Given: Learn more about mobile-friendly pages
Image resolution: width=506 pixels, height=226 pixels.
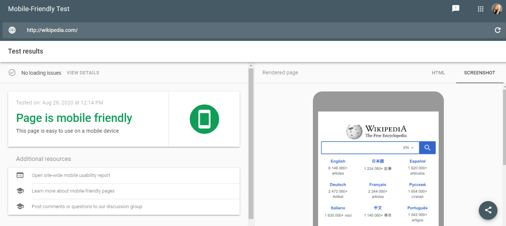Looking at the screenshot, I should coord(73,191).
